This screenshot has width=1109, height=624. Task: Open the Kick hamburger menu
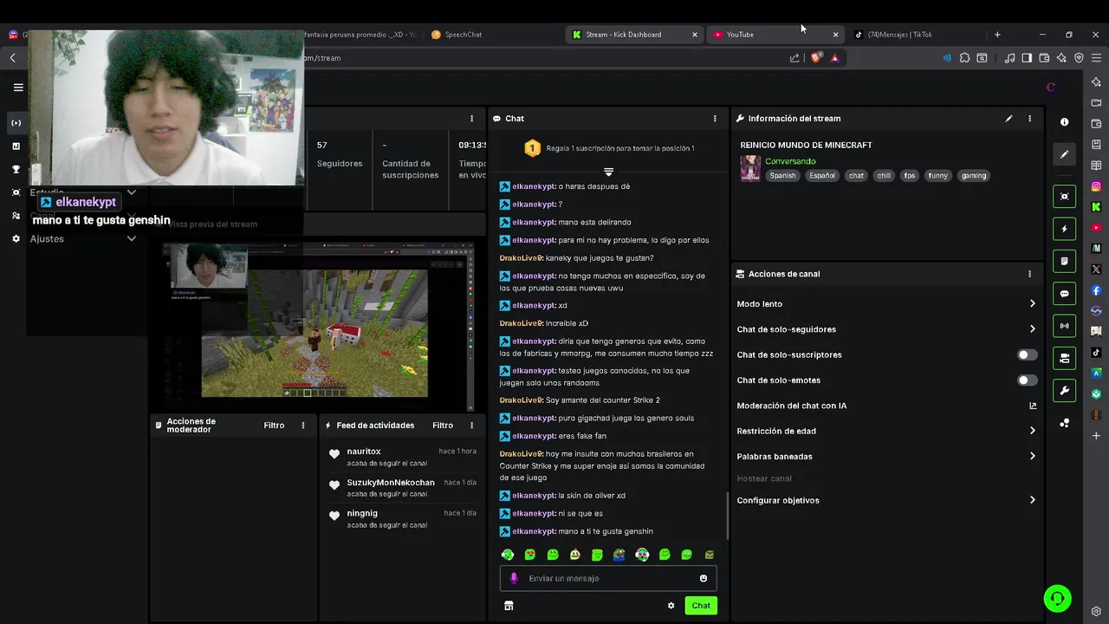point(18,88)
